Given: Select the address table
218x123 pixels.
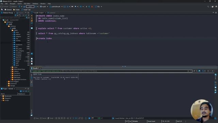Looking at the screenshot, I should 18,34.
